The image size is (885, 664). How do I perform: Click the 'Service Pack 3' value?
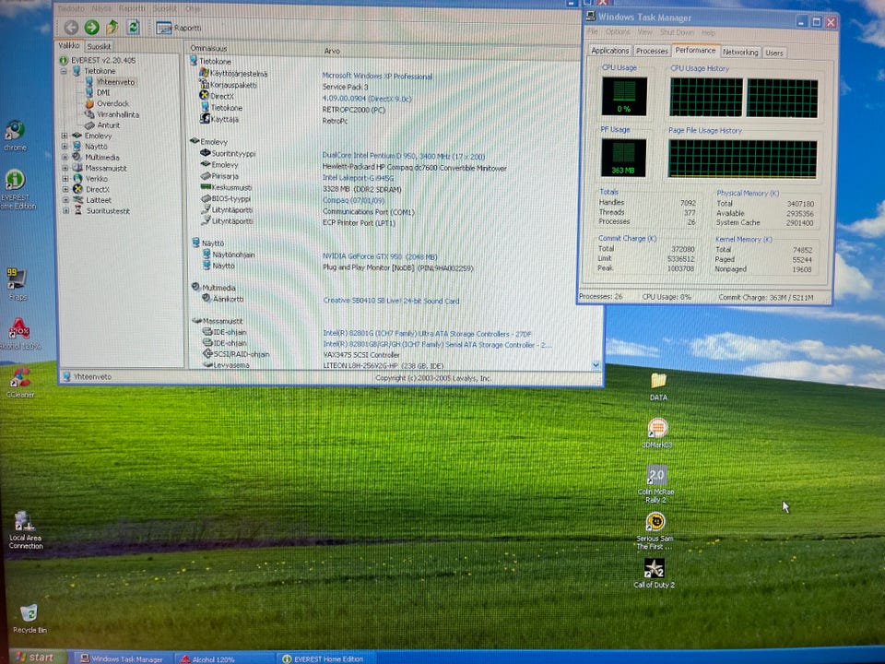[x=345, y=87]
